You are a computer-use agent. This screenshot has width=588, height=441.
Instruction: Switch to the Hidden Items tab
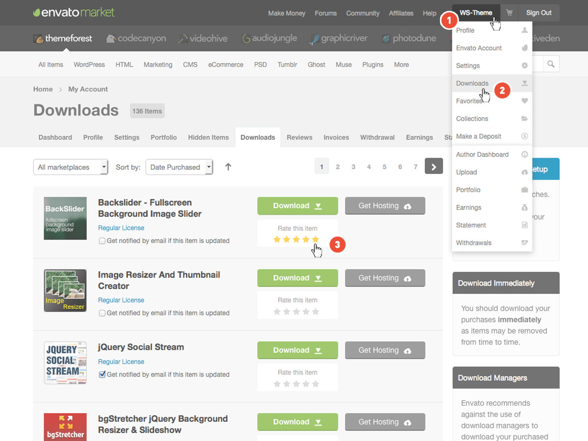tap(208, 137)
